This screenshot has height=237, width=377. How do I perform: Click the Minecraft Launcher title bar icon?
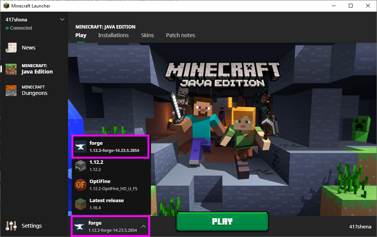point(6,6)
